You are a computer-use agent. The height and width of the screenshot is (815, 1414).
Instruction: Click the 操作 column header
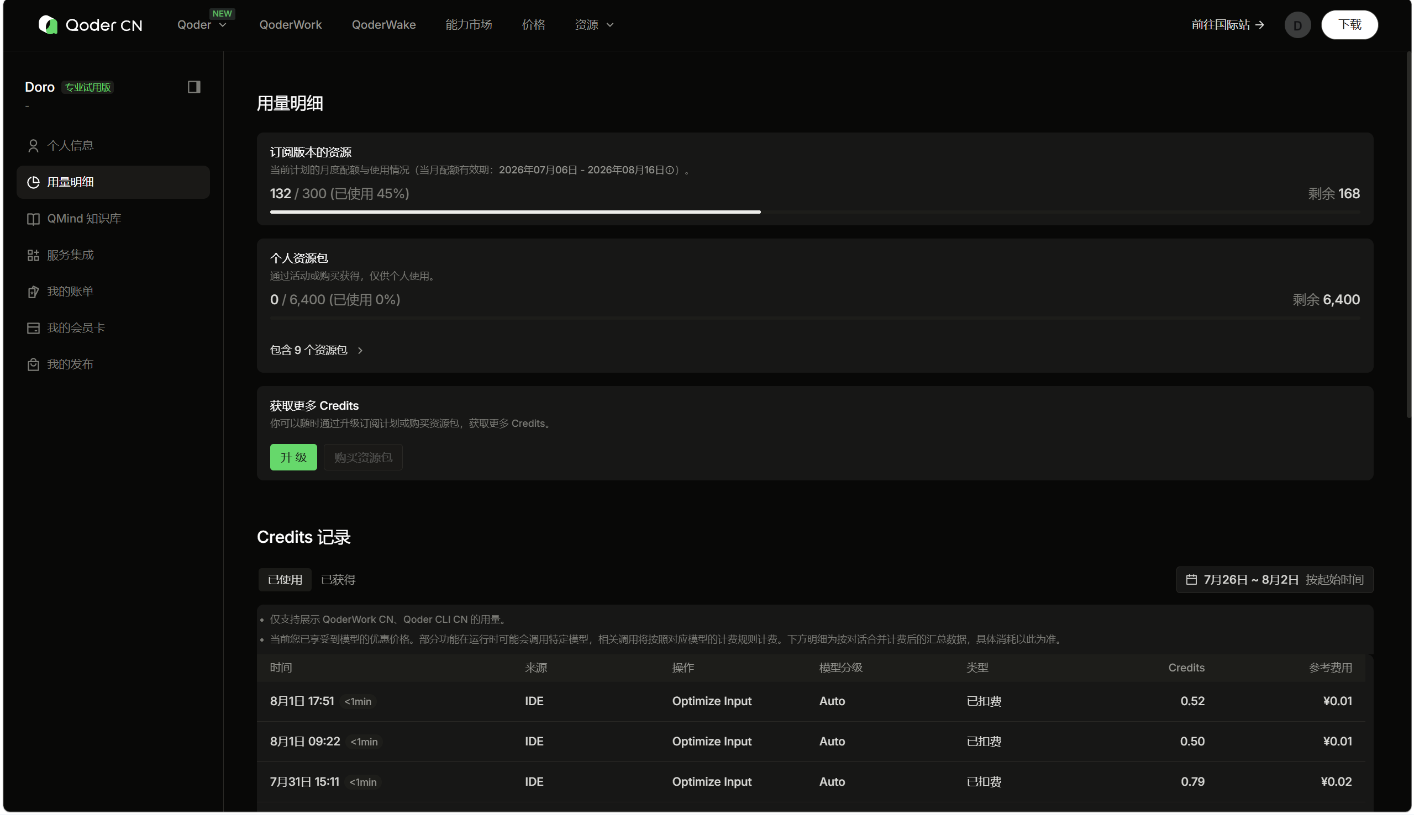tap(683, 668)
